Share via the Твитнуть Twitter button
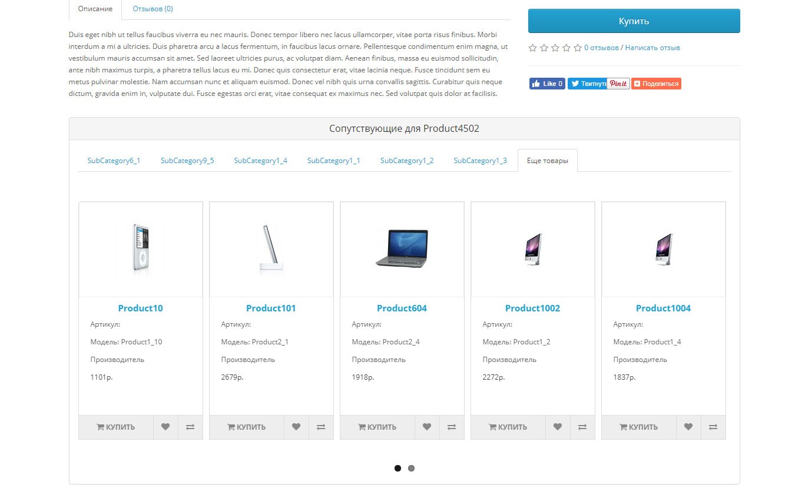Image resolution: width=805 pixels, height=498 pixels. tap(587, 84)
